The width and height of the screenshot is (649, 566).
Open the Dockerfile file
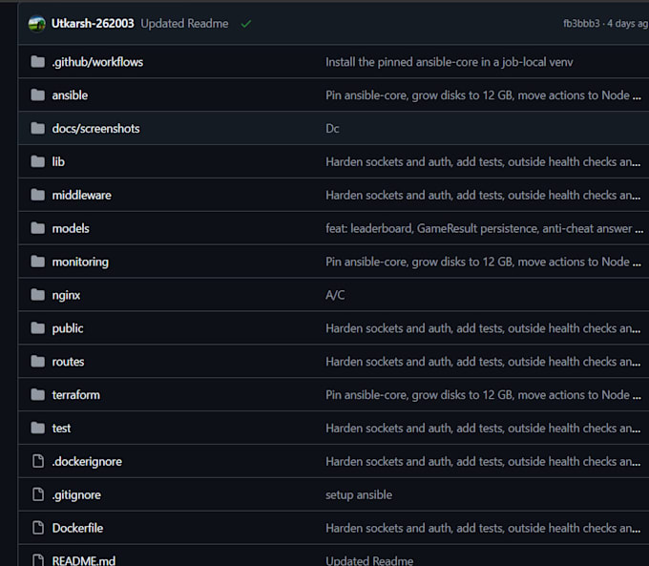click(77, 528)
